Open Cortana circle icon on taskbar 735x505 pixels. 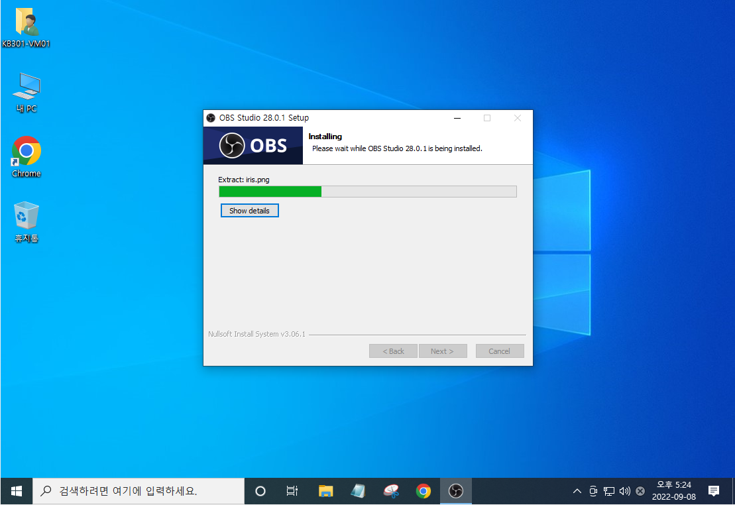tap(260, 491)
